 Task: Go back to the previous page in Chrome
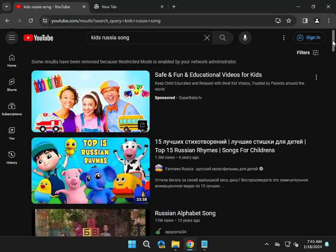[7, 21]
